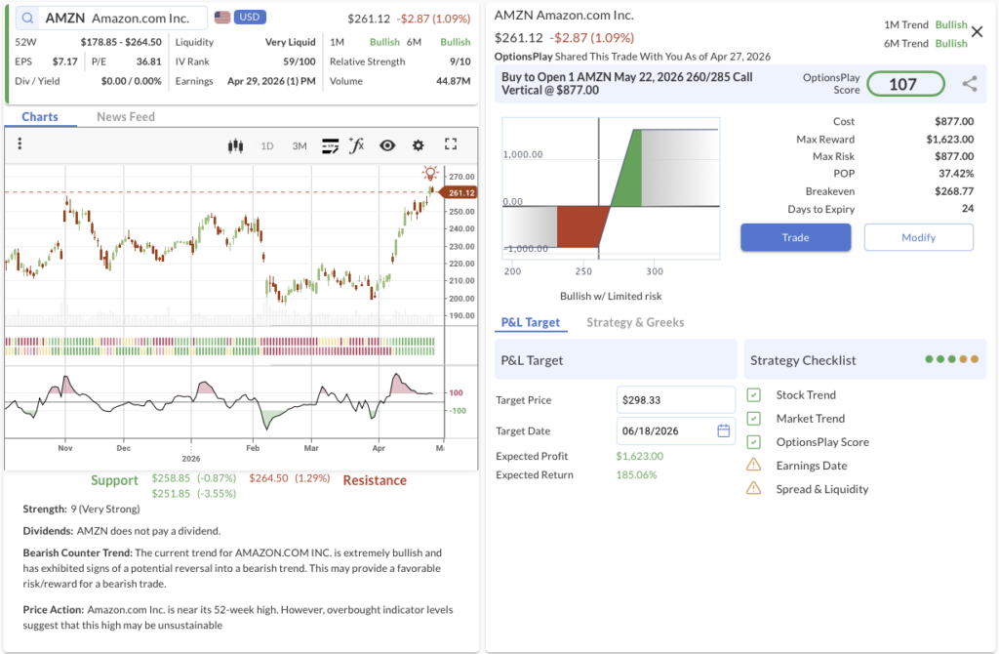Click the Target Price input field
This screenshot has width=999, height=654.
click(x=675, y=399)
